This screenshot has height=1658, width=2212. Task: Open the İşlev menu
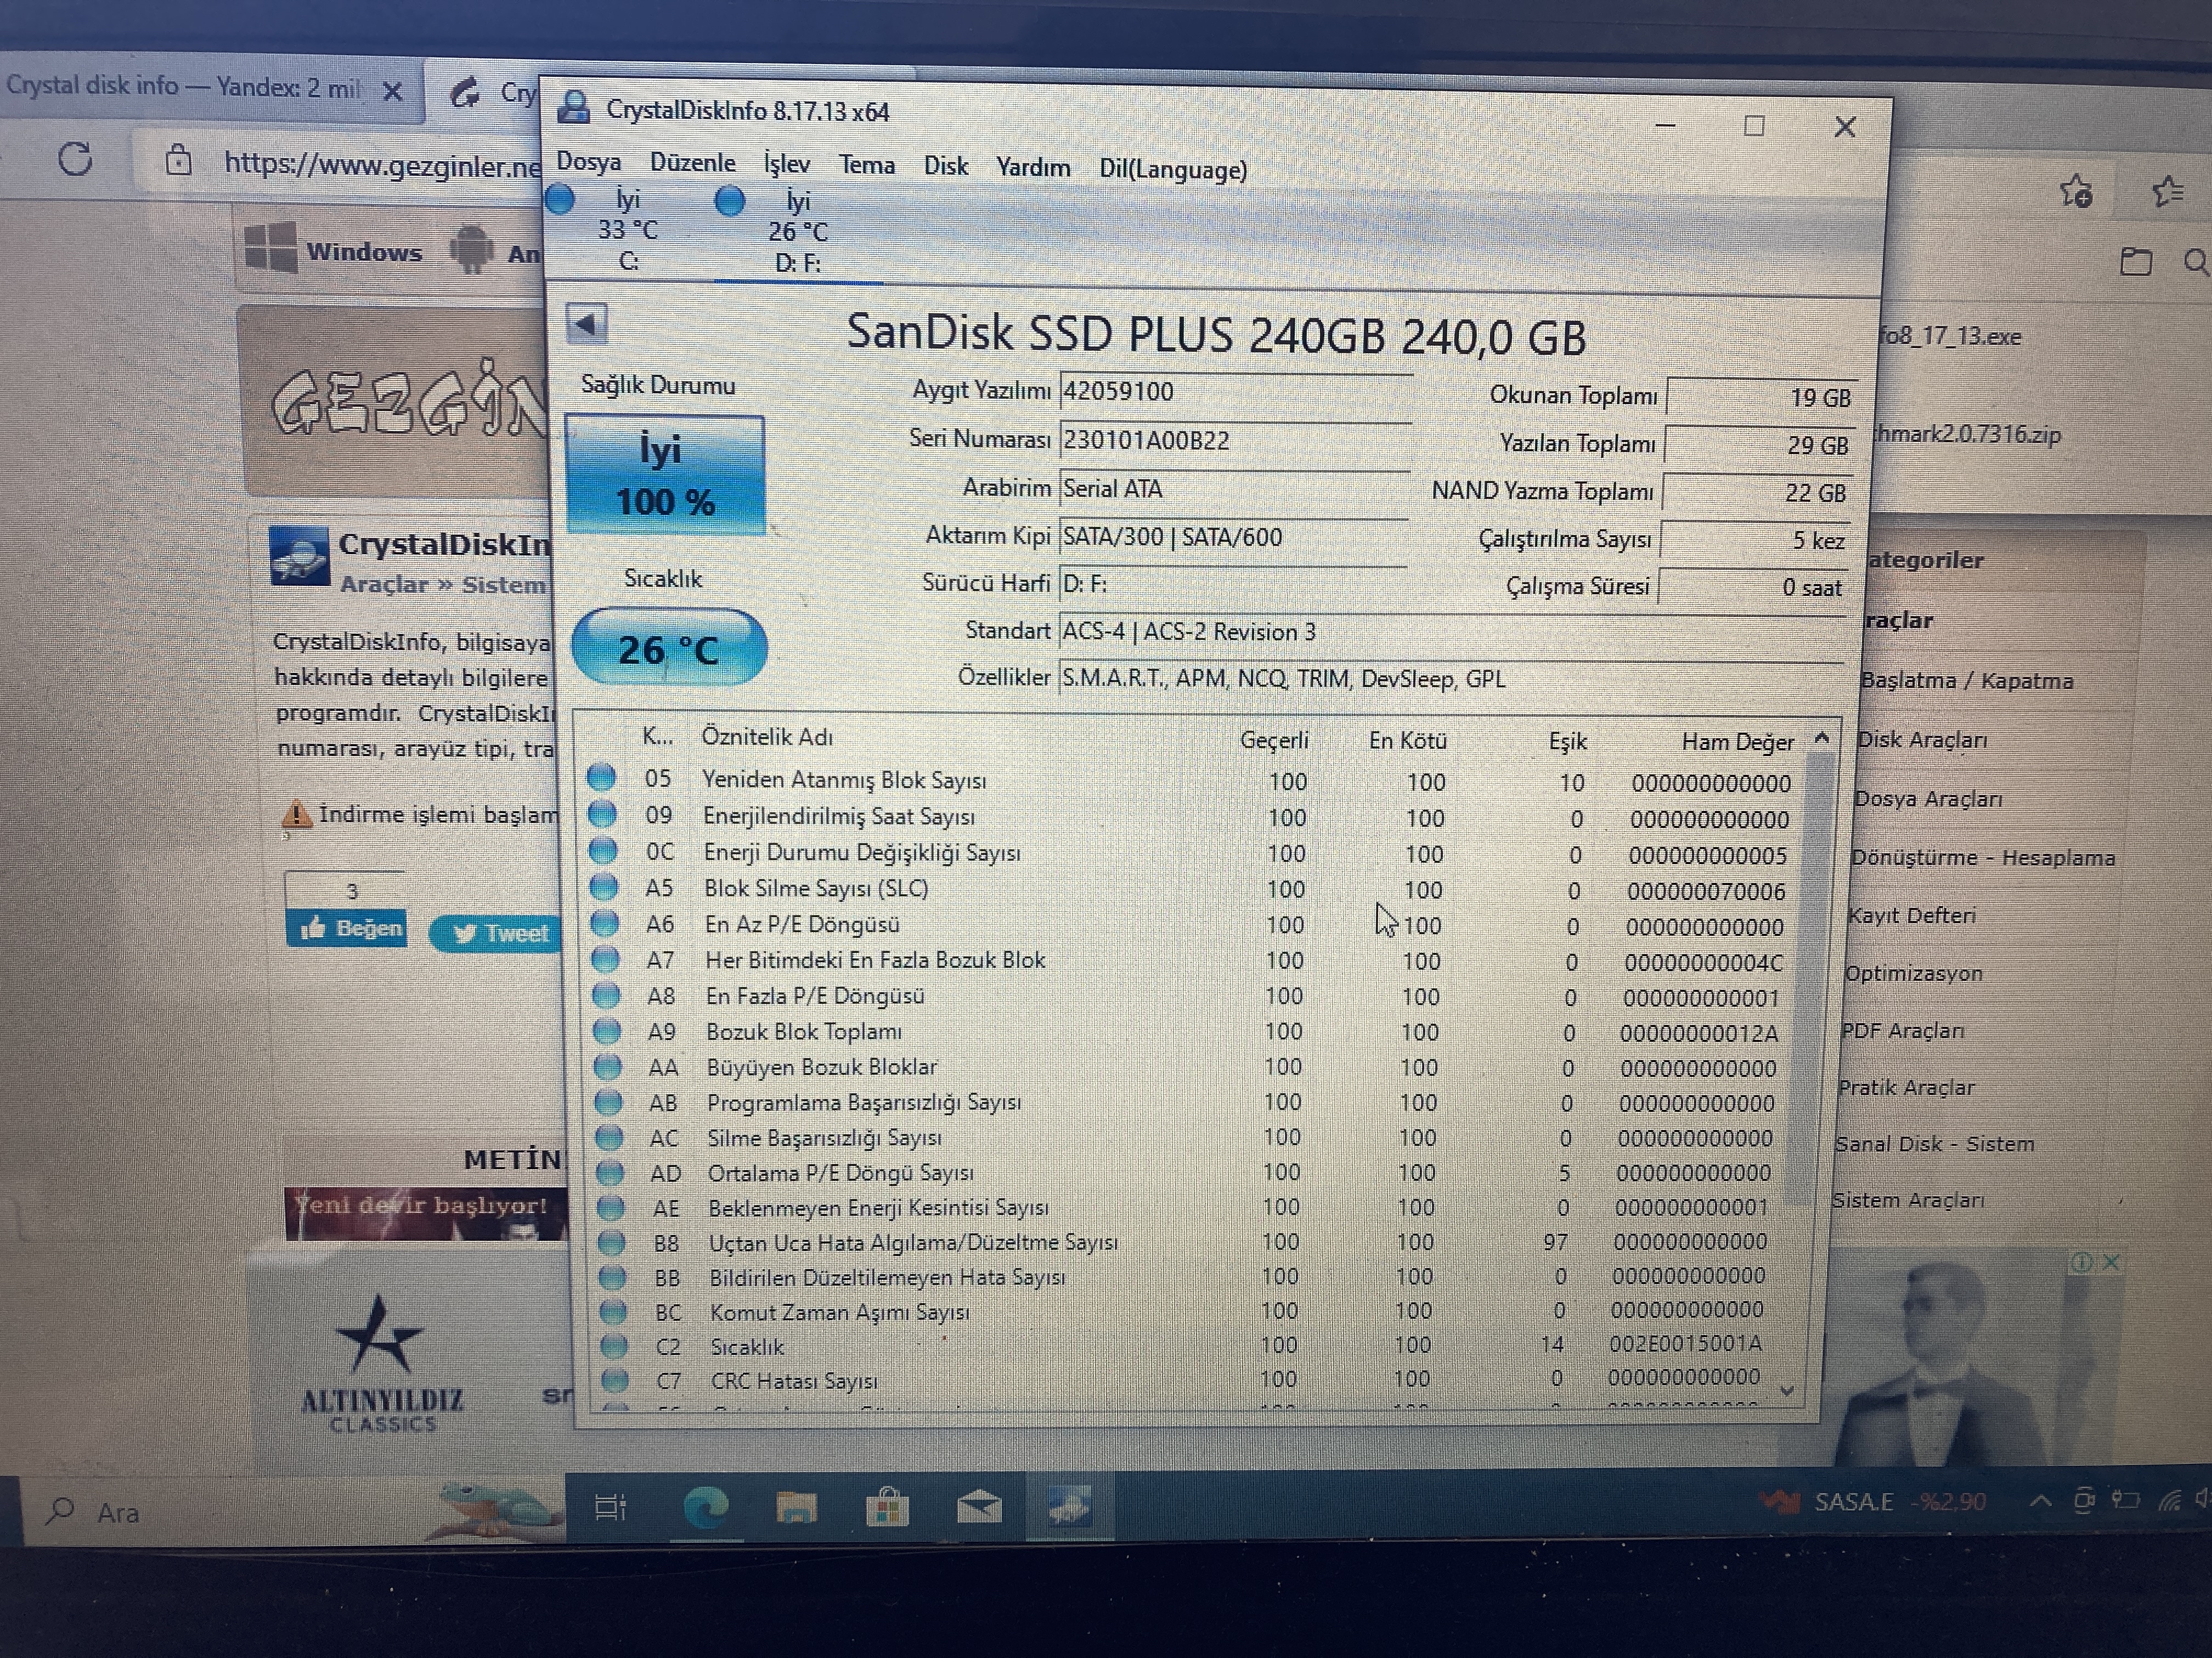tap(787, 164)
